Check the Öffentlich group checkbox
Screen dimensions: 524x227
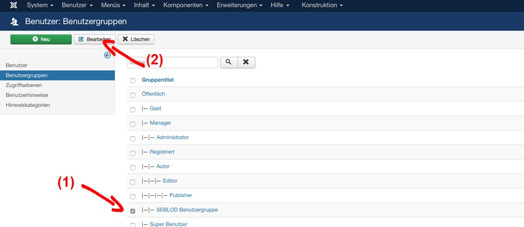132,95
